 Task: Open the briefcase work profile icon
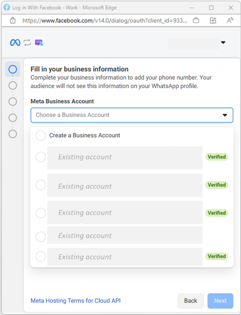pos(196,20)
